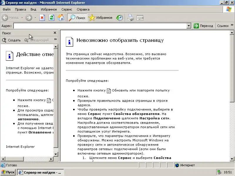Image resolution: width=235 pixels, height=176 pixels.
Task: Click the search panel horizontal scrollbar thumb
Action: (14, 159)
